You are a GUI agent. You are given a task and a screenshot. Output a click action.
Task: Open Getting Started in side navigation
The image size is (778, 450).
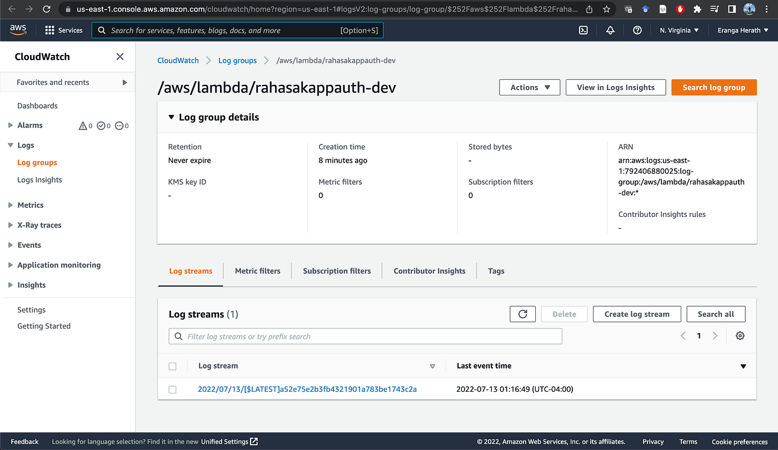(x=44, y=326)
